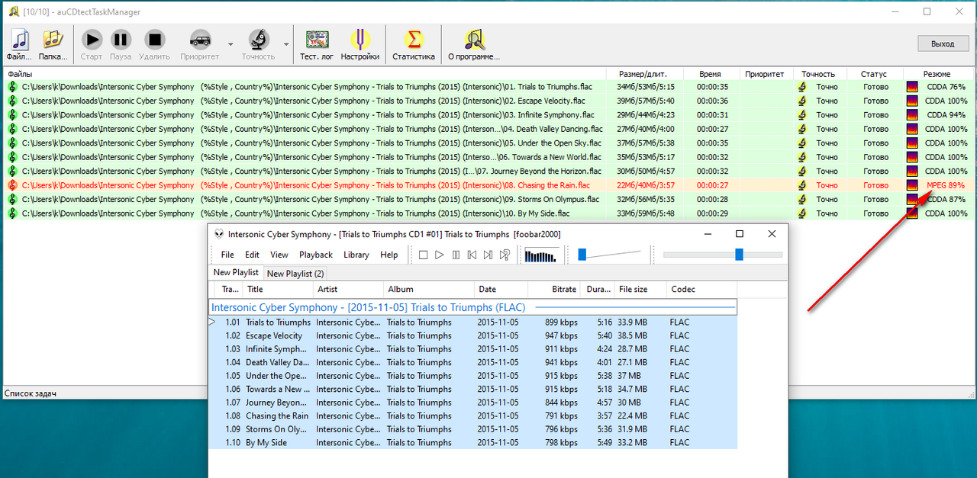Viewport: 977px width, 478px height.
Task: Click the foobar2000 spectrum visualization
Action: [543, 255]
